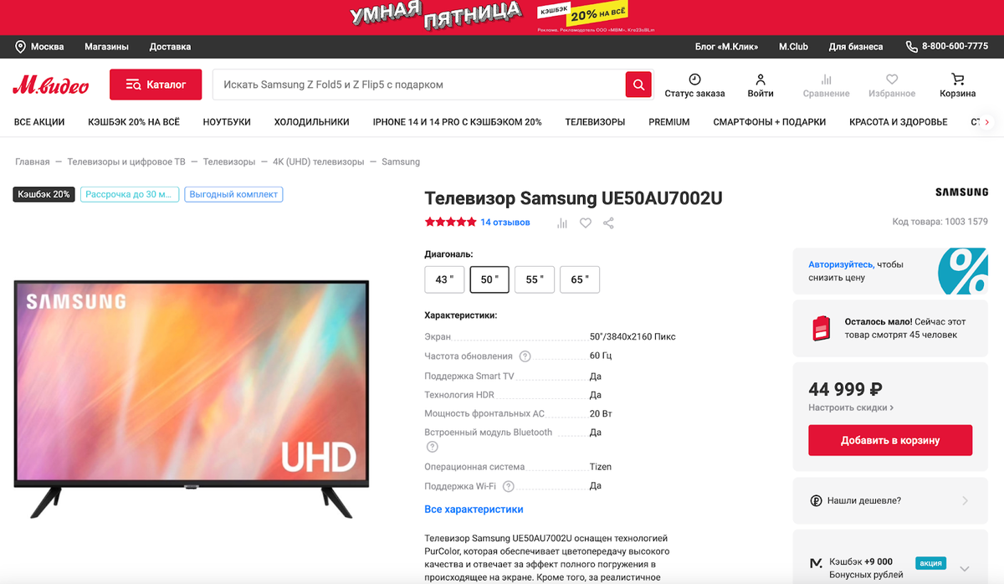1004x584 pixels.
Task: Click the red search magnifier button
Action: tap(638, 85)
